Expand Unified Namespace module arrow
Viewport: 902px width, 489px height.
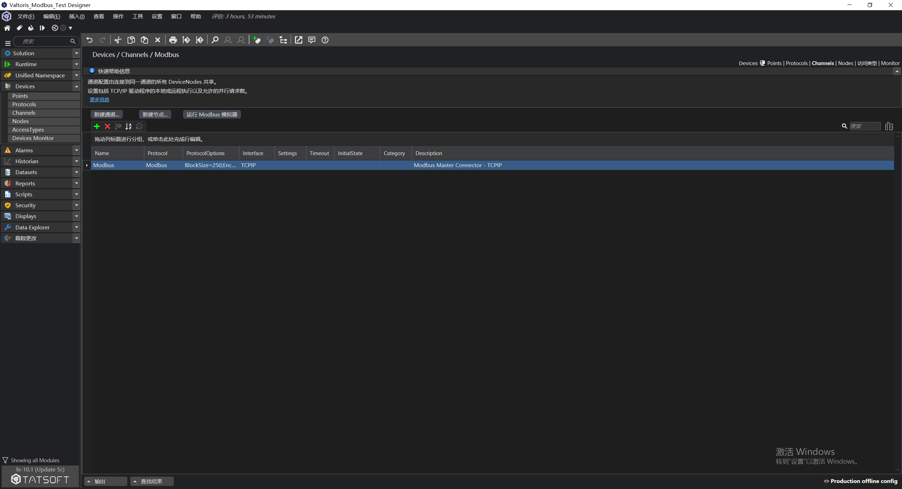pos(76,75)
